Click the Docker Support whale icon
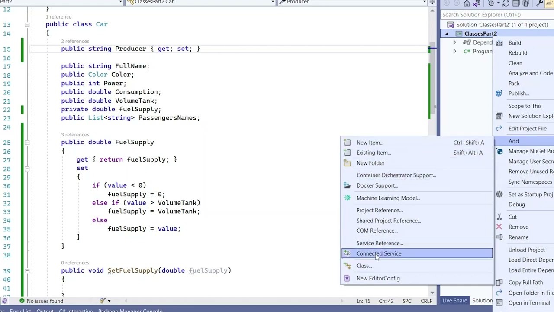This screenshot has width=554, height=312. coord(347,185)
